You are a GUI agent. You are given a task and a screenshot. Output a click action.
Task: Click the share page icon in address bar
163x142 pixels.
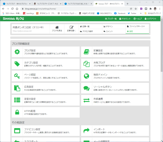coord(131,9)
